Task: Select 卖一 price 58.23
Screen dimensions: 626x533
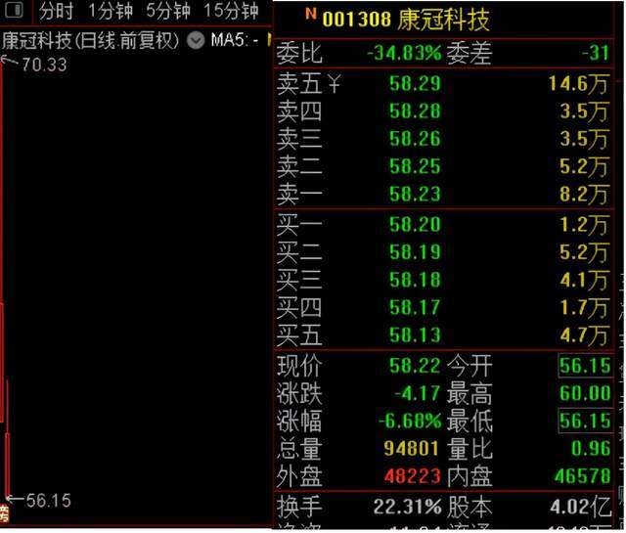Action: click(x=415, y=194)
